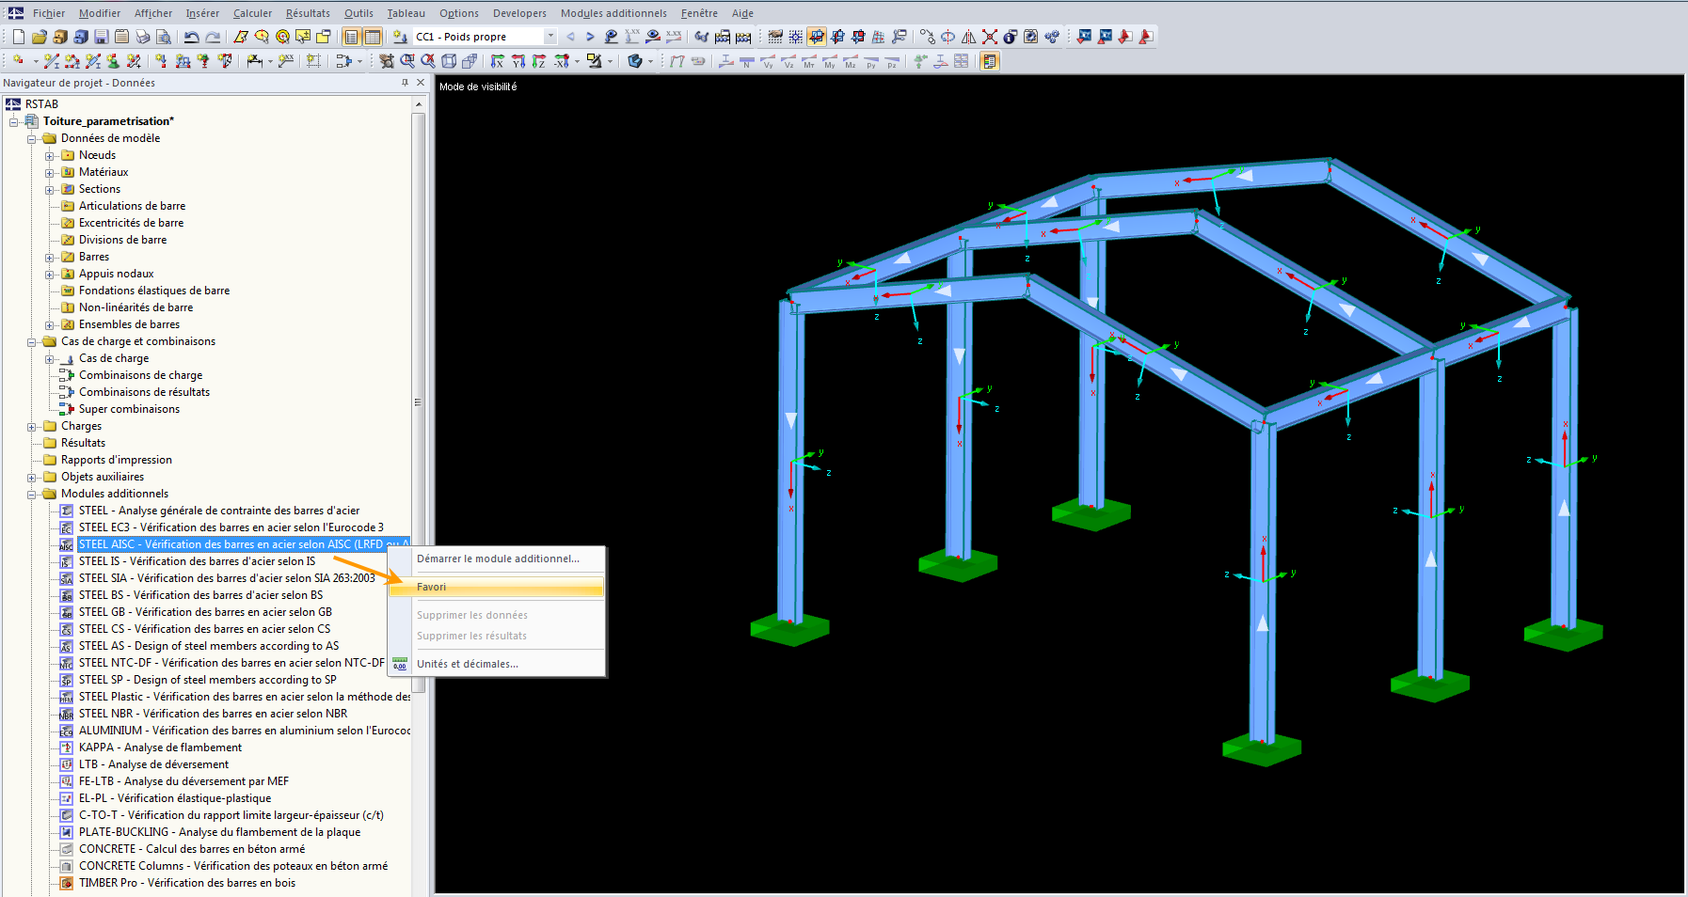This screenshot has width=1688, height=897.
Task: Select the Combinaisons de charge tree item
Action: click(x=140, y=375)
